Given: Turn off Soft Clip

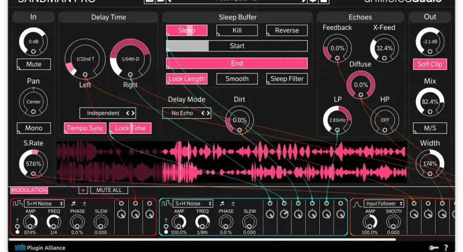Looking at the screenshot, I should (x=430, y=64).
